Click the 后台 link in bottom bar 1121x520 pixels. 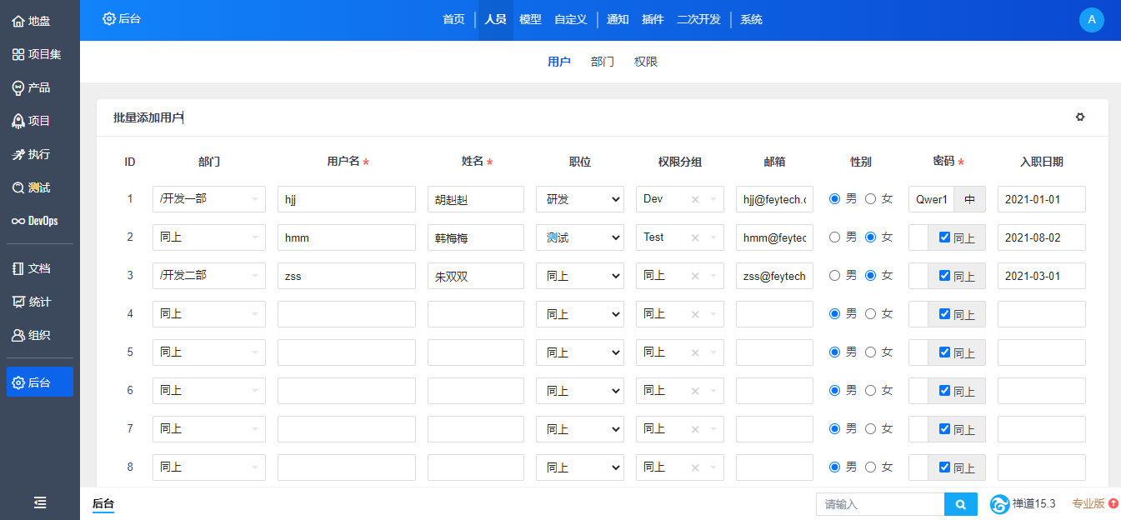point(103,503)
